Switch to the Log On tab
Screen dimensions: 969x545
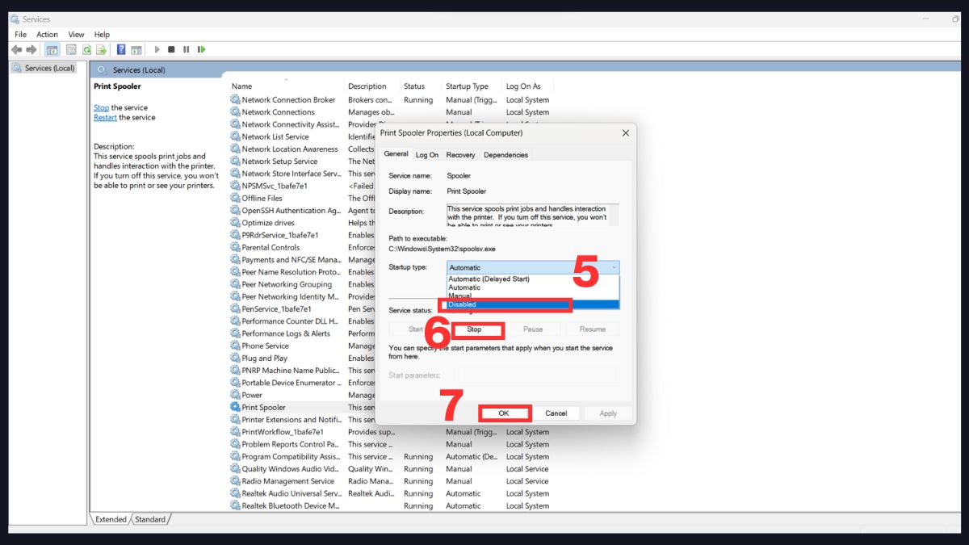coord(427,155)
